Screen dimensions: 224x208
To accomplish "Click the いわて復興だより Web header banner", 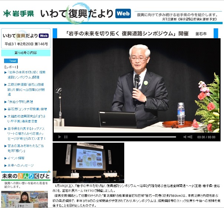I will 85,14.
